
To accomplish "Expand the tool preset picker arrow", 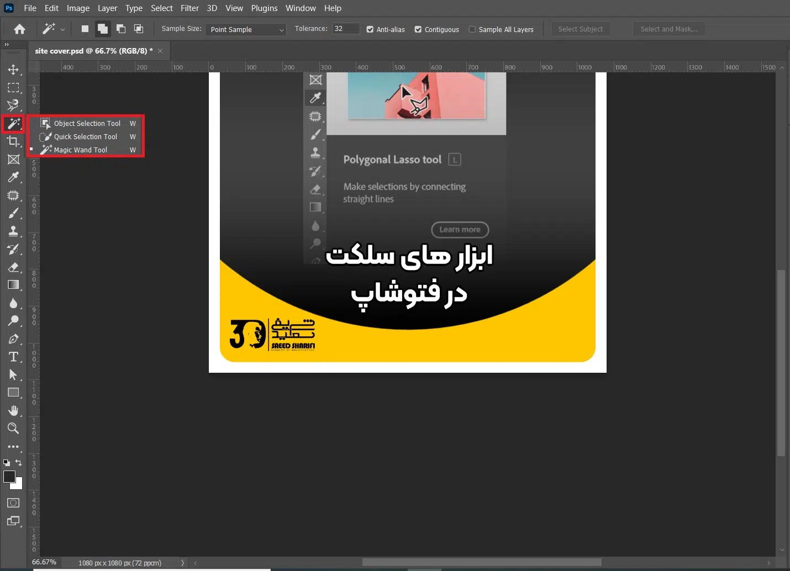I will pos(62,29).
